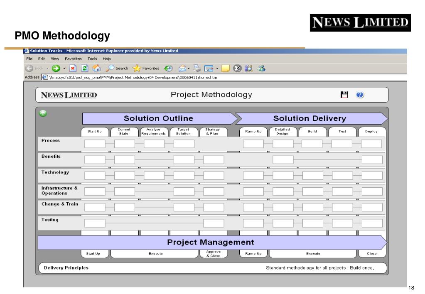Select the Build phase tab
Viewport: 425px width, 294px height.
312,131
